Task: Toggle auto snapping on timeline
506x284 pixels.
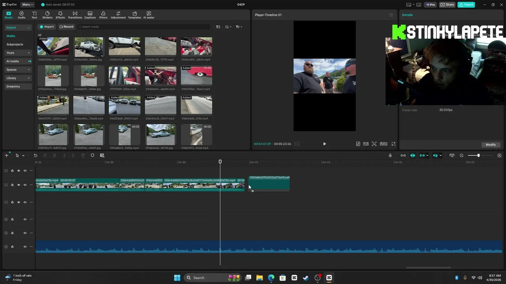Action: [413, 155]
